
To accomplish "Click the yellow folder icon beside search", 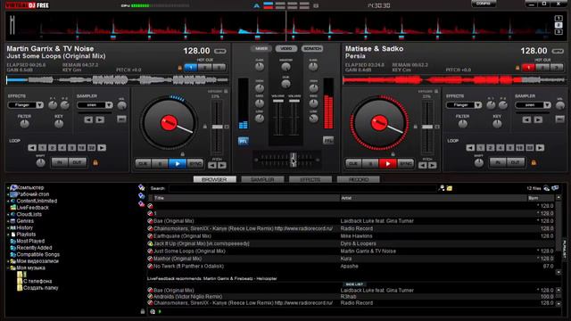I will pos(450,188).
